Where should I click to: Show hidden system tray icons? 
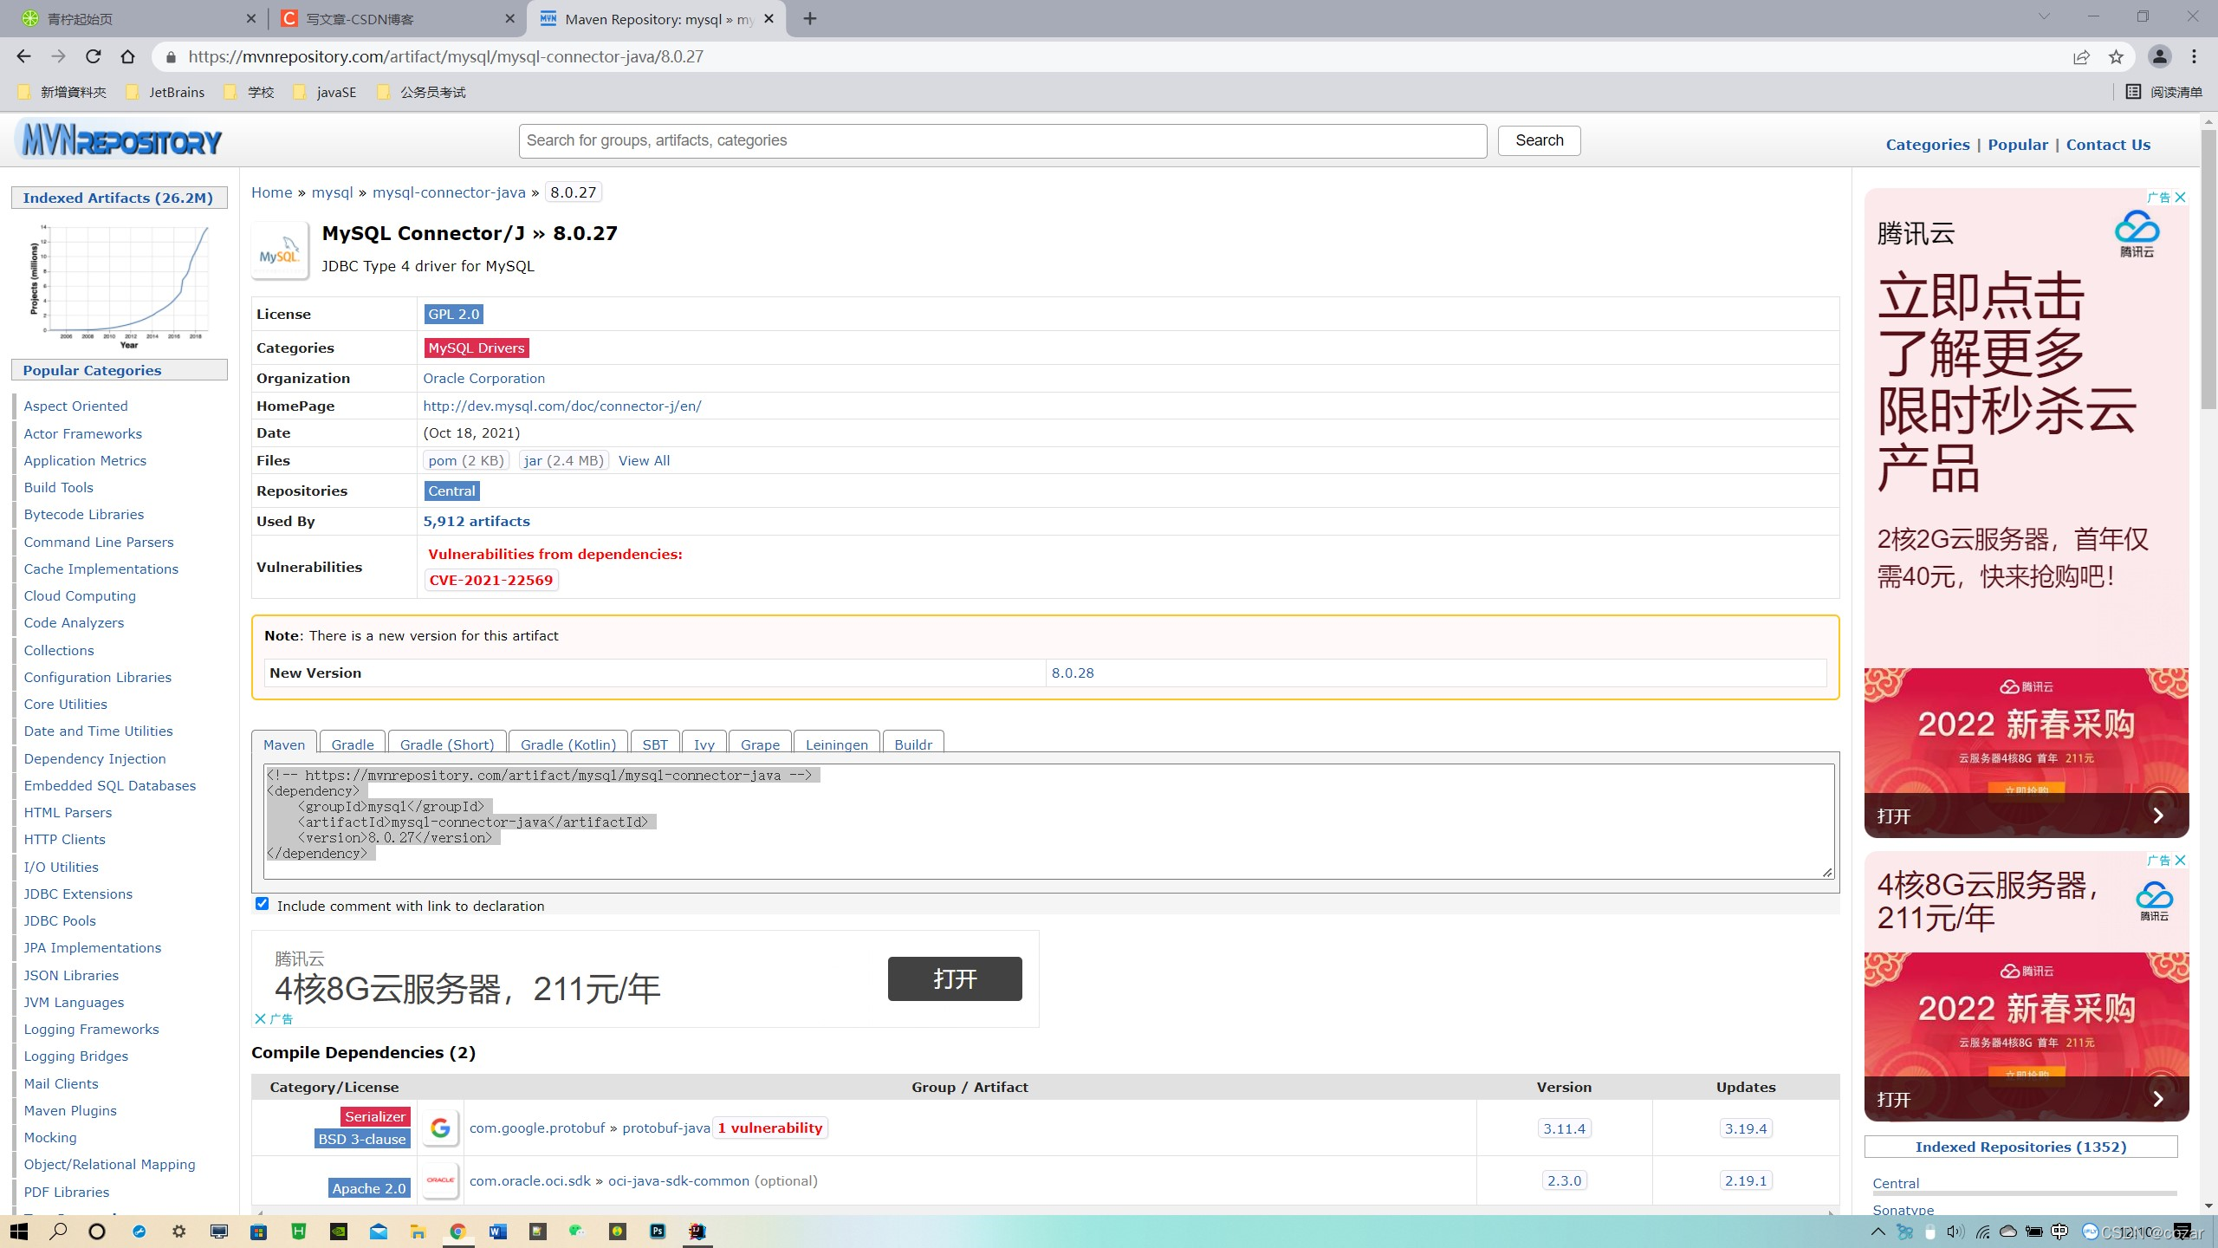point(1878,1232)
